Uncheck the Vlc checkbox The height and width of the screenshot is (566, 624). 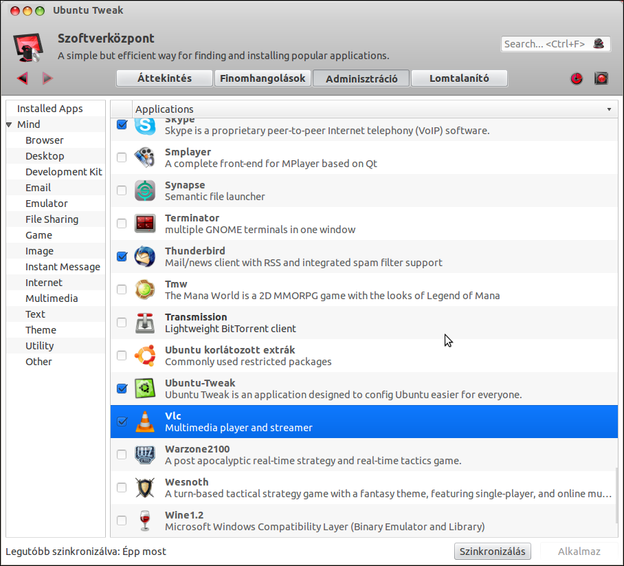[x=122, y=422]
